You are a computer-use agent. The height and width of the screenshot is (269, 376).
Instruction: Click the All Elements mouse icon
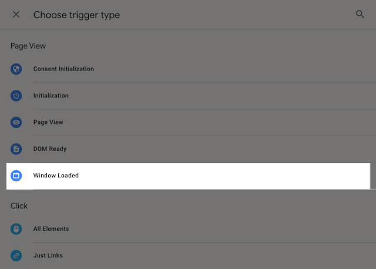click(16, 228)
